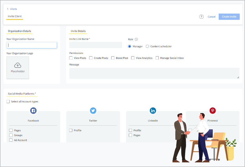Click the Pinterest card title
Image resolution: width=245 pixels, height=167 pixels.
[x=212, y=121]
